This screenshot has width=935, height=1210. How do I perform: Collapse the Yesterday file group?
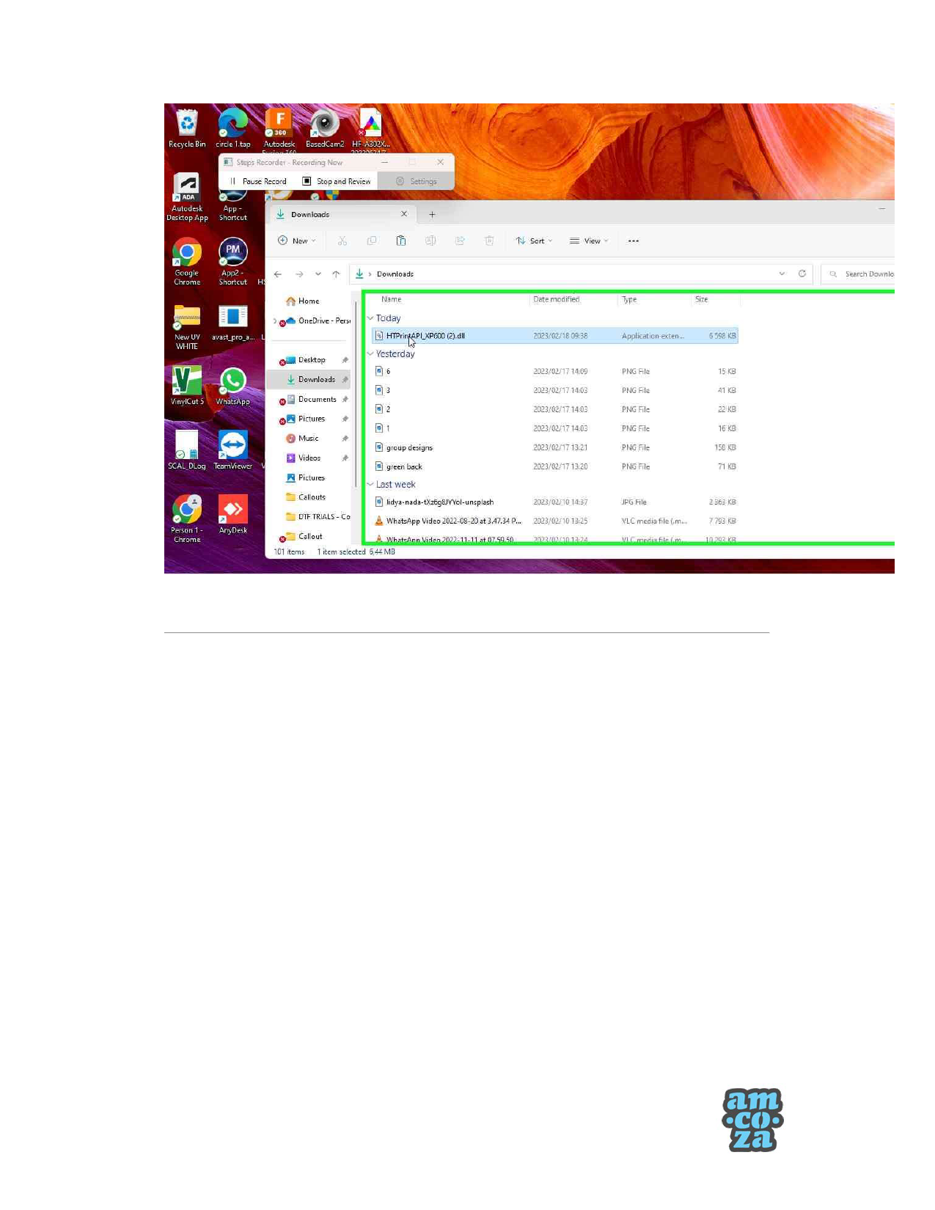[370, 354]
